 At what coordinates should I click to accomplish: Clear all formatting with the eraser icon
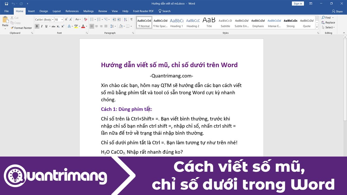click(86, 19)
